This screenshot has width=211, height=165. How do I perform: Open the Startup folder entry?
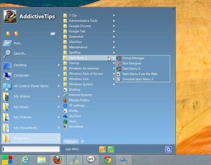pyautogui.click(x=89, y=63)
